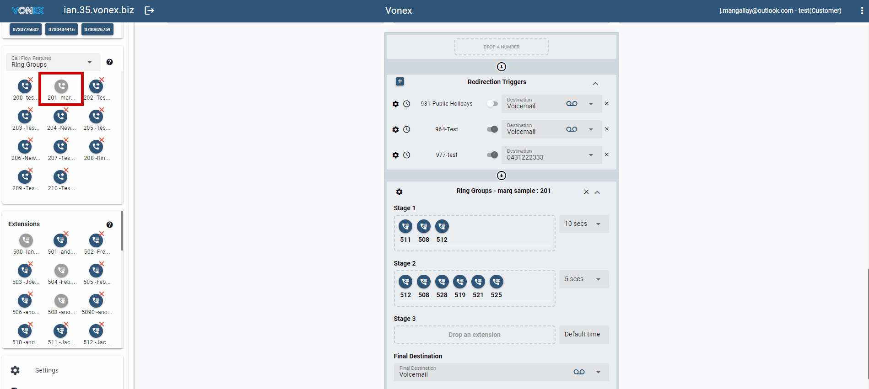Click the Extensions panel scrollbar
The height and width of the screenshot is (389, 869).
tap(122, 231)
